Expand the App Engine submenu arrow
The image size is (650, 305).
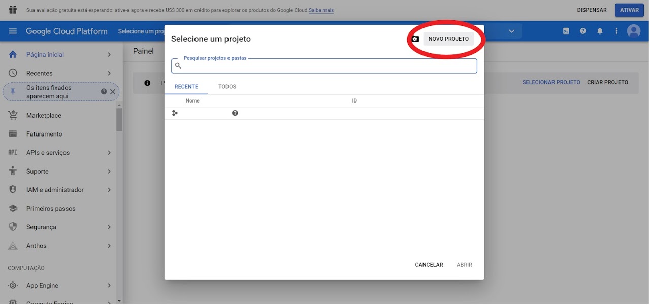pyautogui.click(x=109, y=286)
